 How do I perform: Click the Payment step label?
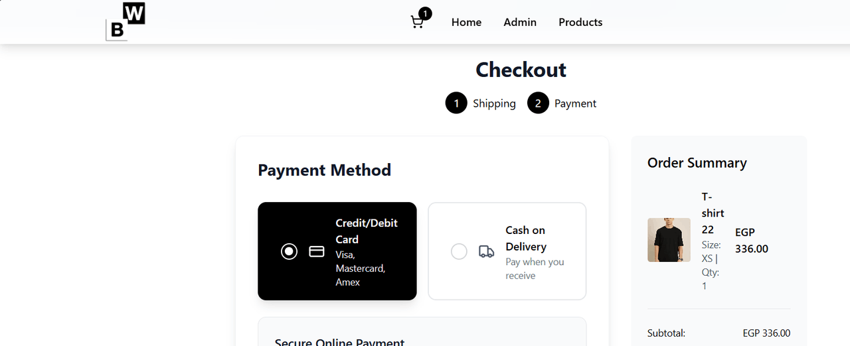(575, 103)
